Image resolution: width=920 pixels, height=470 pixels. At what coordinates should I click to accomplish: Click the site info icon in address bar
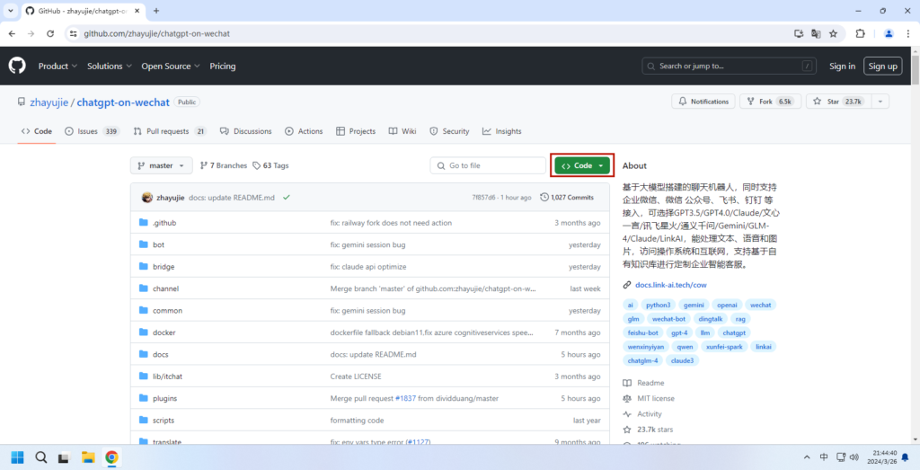[x=74, y=34]
